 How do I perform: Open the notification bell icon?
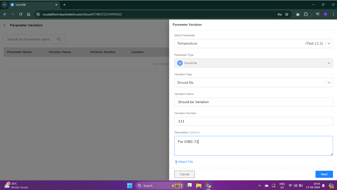click(324, 186)
